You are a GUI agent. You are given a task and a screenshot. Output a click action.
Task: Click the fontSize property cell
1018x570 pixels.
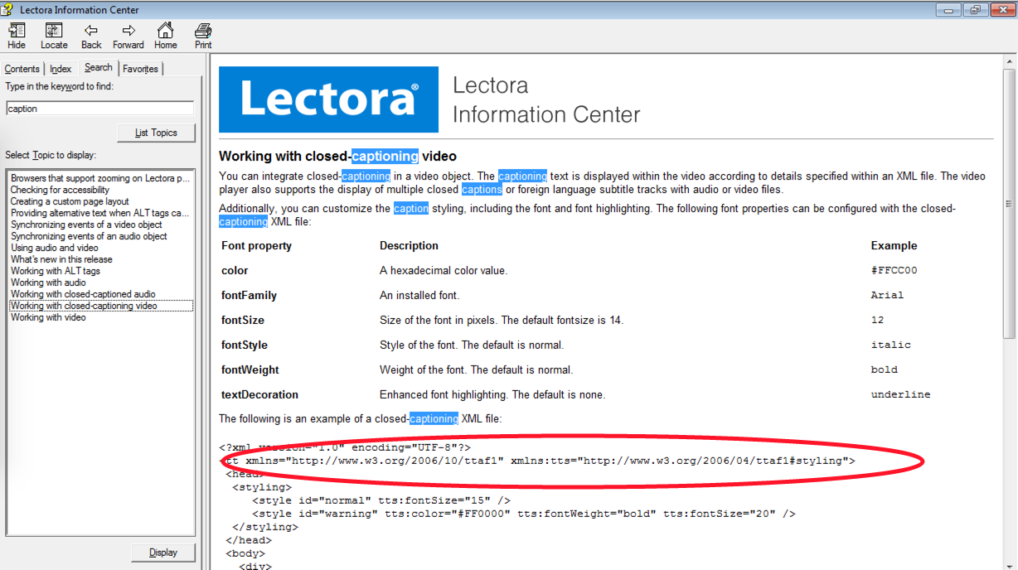[243, 320]
